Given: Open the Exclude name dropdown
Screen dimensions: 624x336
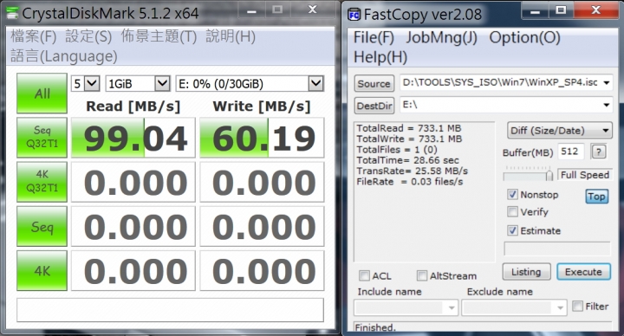Looking at the screenshot, I should tap(514, 307).
